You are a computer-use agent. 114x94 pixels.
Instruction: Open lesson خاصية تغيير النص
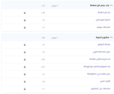[x=103, y=20]
